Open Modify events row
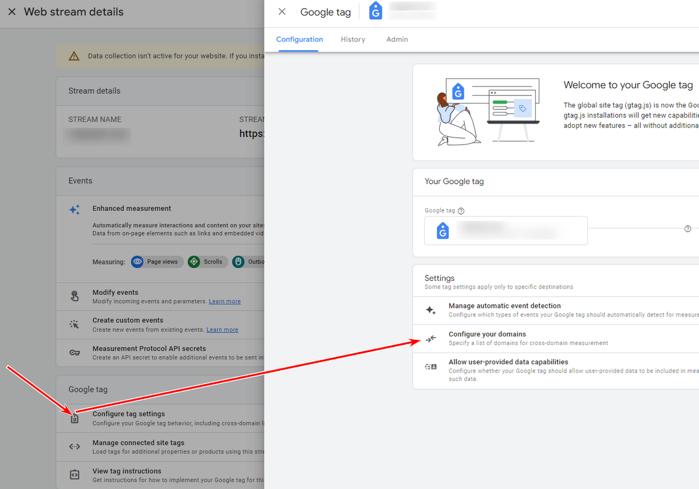The width and height of the screenshot is (699, 489). click(161, 297)
